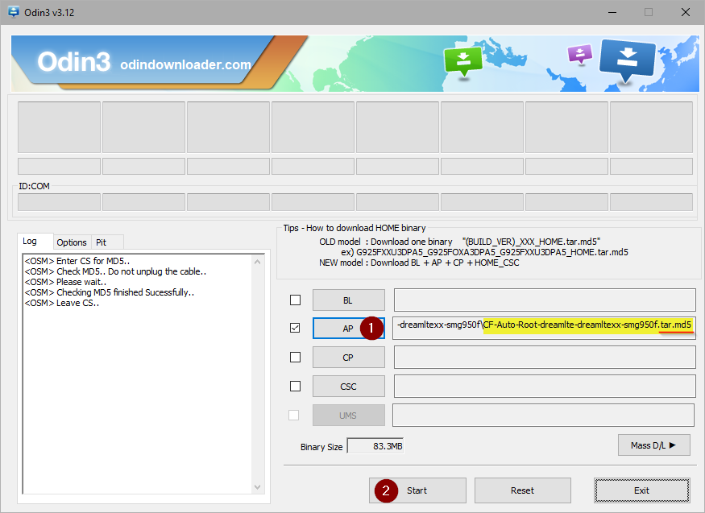Click the 'Leave CS..' log line

coord(62,304)
